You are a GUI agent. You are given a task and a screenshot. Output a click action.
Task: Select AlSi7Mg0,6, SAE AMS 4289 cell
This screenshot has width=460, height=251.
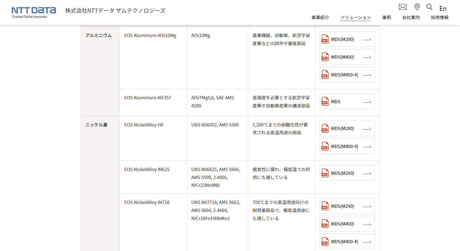point(217,102)
